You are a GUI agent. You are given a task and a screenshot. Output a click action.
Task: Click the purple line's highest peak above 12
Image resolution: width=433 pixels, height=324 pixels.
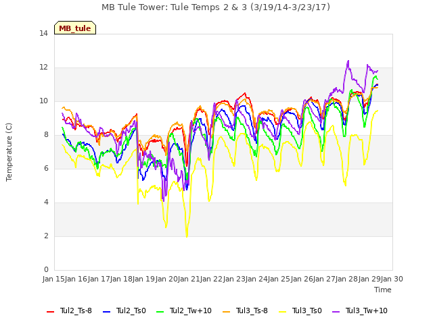[348, 61]
